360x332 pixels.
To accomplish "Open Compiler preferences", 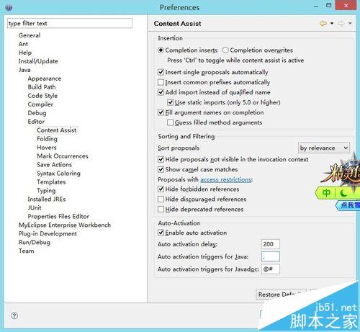I will tap(40, 104).
